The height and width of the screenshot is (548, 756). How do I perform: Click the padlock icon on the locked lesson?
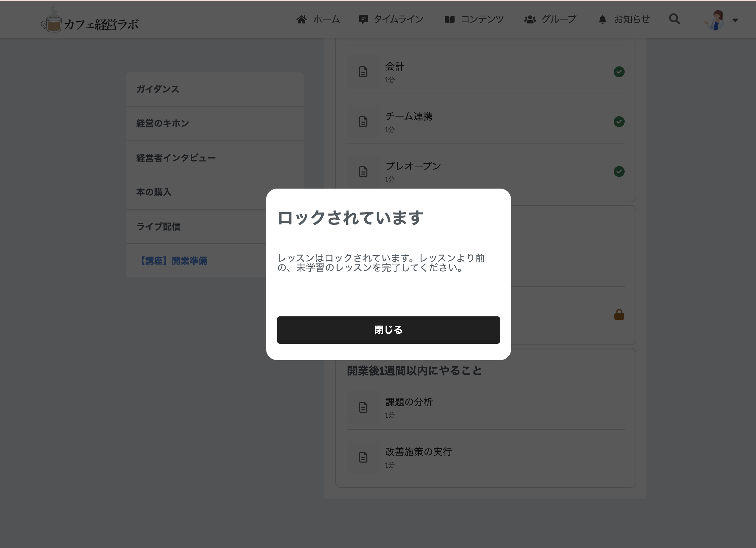[619, 314]
